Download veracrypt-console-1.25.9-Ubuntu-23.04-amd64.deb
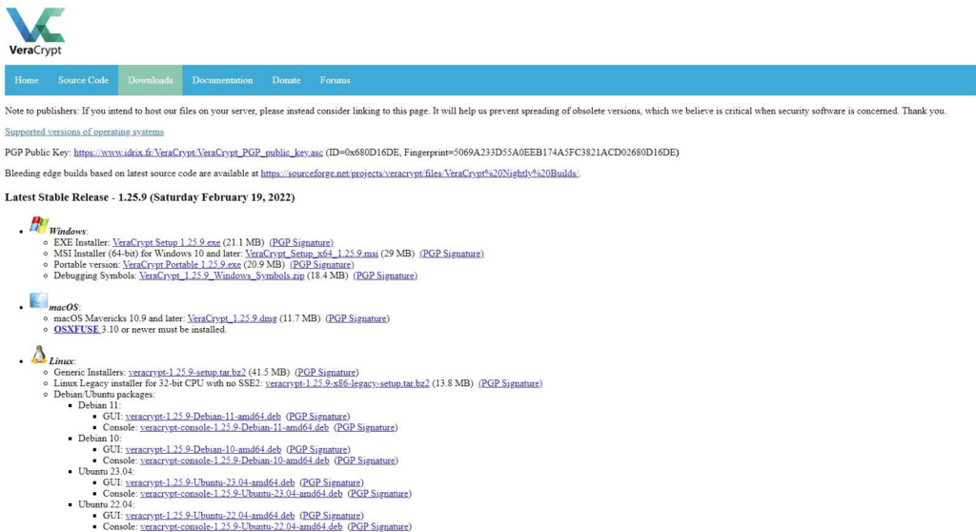Screen dimensions: 976x532 coord(241,493)
